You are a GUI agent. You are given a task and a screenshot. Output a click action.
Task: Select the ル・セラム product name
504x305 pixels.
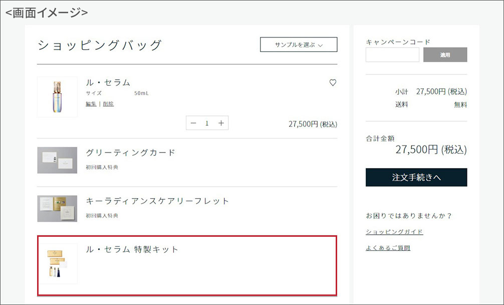[108, 83]
